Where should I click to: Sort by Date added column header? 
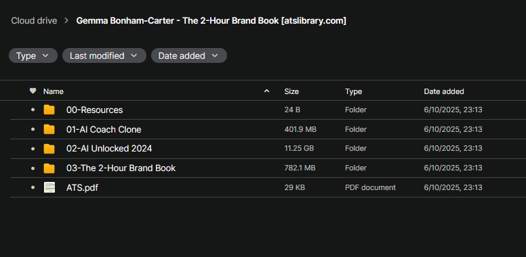tap(444, 91)
